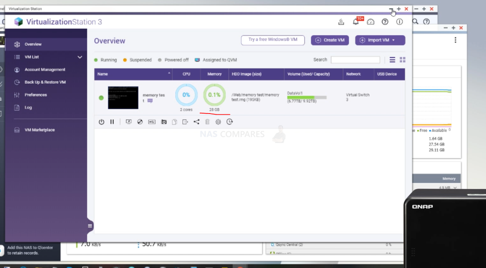Click the DataVol1 capacity bar
The image size is (486, 268).
pos(307,97)
